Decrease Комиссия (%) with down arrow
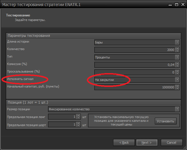Viewport: 187px width, 150px height. click(x=177, y=66)
